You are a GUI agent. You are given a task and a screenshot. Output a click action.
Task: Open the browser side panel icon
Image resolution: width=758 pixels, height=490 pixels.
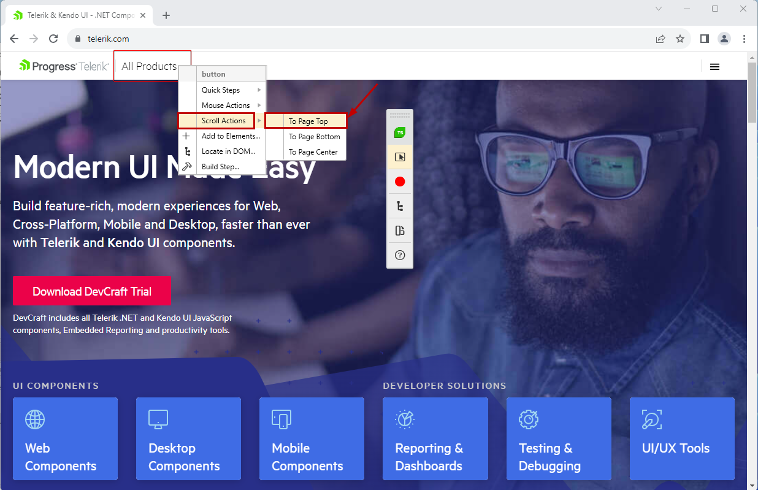705,39
